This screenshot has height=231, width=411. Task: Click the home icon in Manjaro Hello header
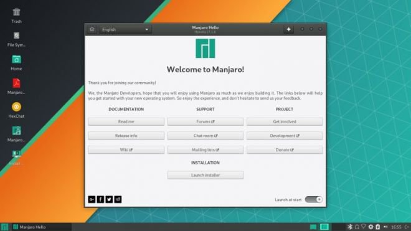coord(92,29)
